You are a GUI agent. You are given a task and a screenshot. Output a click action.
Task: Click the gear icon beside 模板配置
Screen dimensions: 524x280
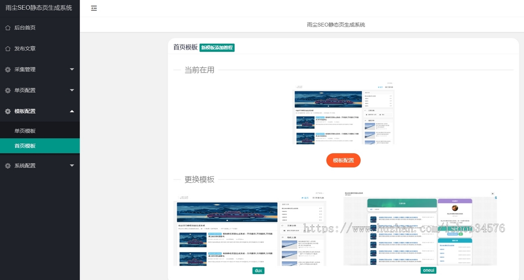[x=7, y=111]
